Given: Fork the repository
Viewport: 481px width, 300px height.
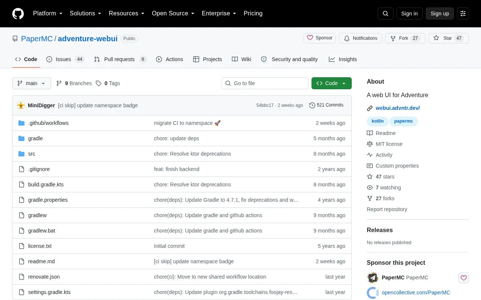Looking at the screenshot, I should (x=405, y=38).
